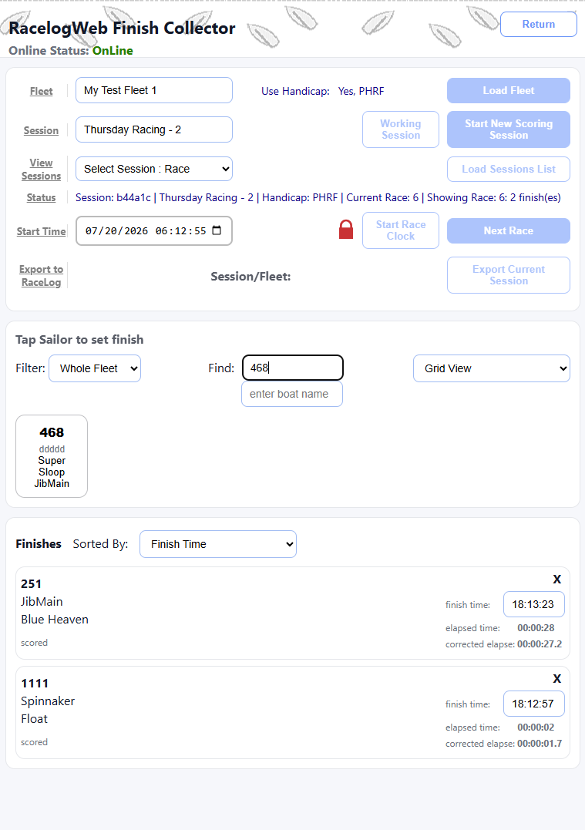Expand the Select Session : Race dropdown

154,169
